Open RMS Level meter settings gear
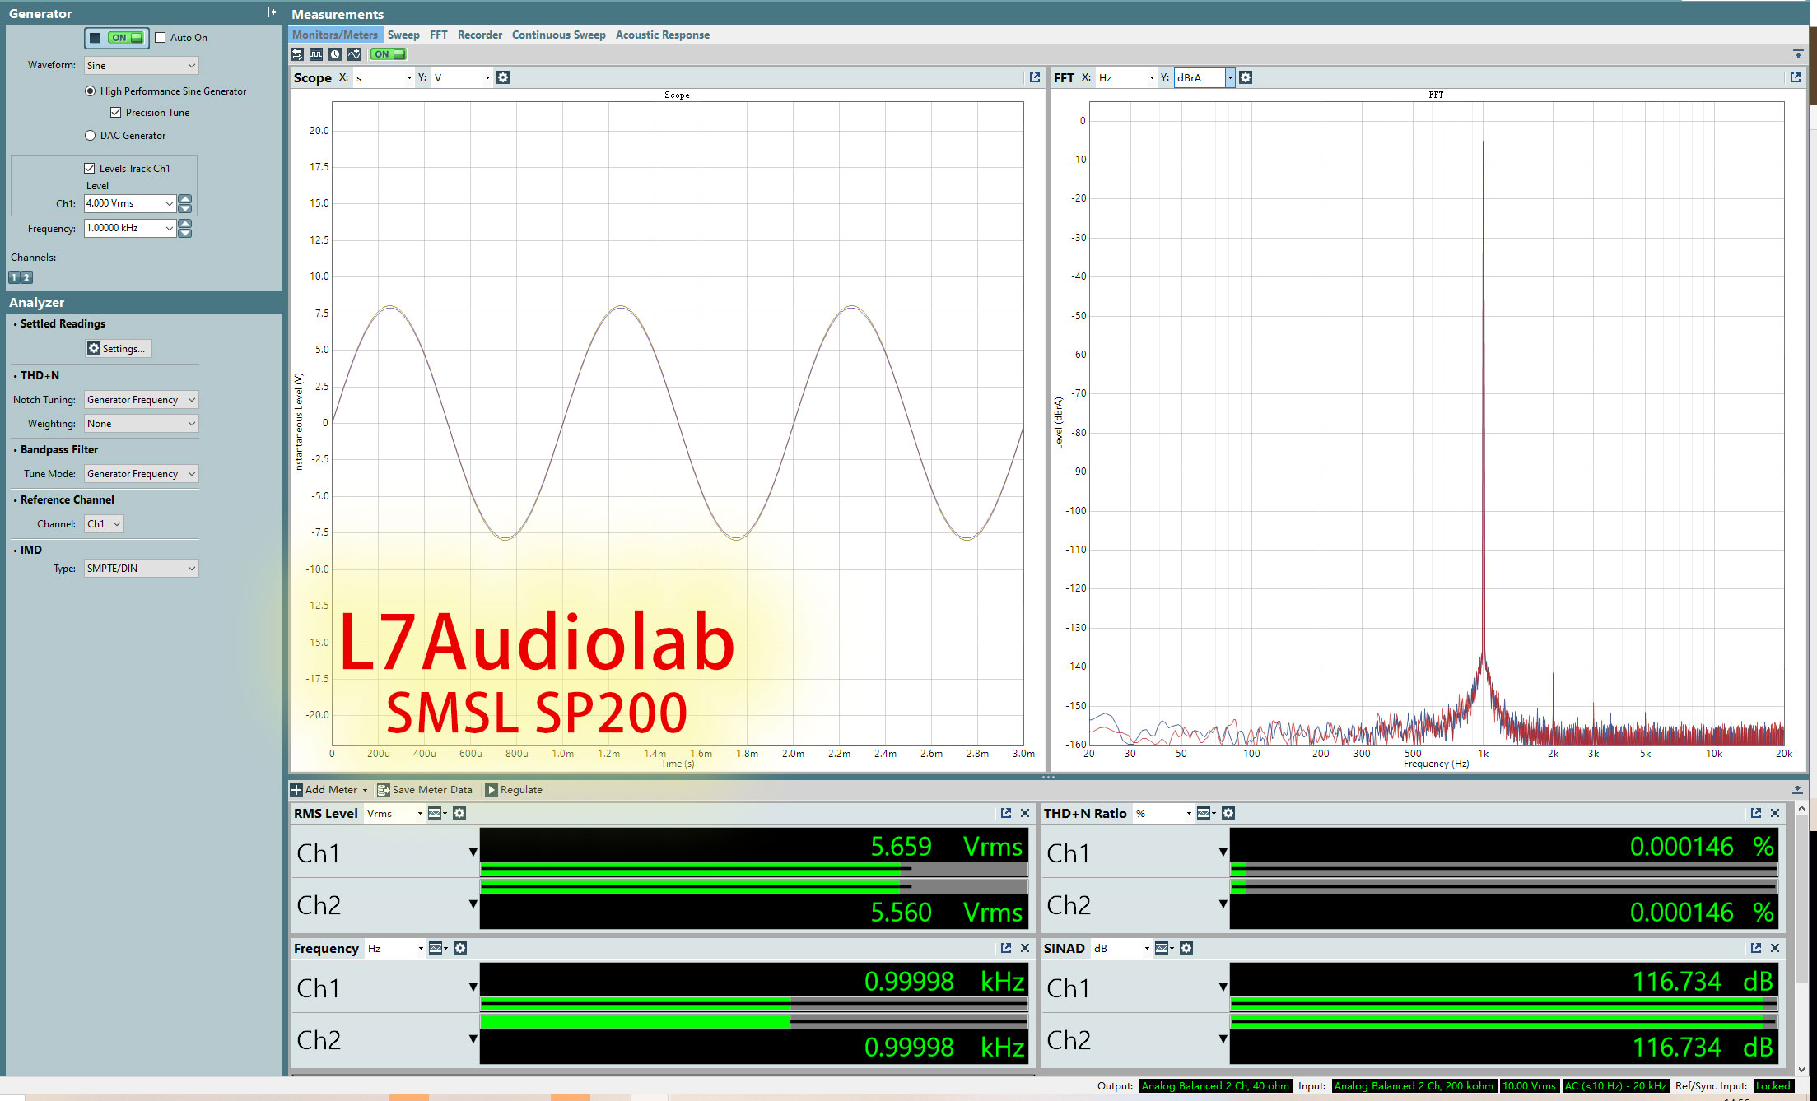 (459, 813)
